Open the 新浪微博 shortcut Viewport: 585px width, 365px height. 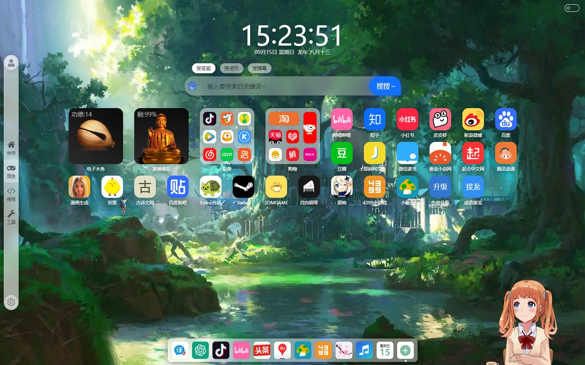tap(473, 119)
